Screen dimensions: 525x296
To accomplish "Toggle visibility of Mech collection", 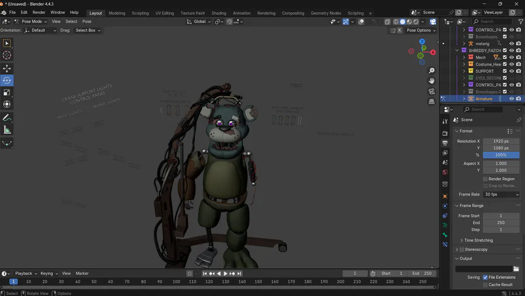I will (x=511, y=57).
